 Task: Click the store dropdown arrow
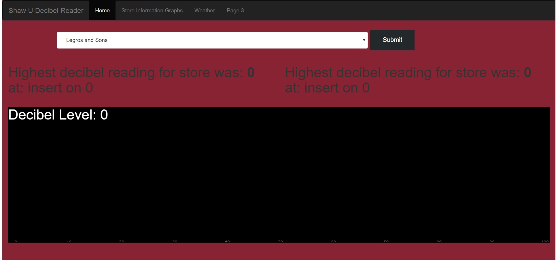point(364,40)
